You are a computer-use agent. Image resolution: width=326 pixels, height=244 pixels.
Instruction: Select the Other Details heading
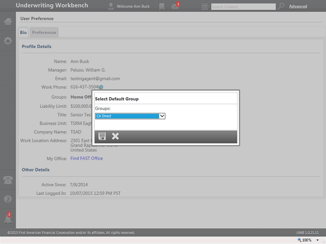[x=36, y=170]
